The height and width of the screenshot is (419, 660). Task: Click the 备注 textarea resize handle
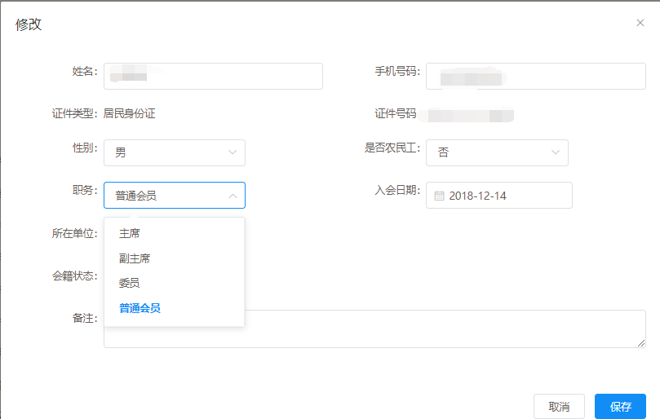(641, 343)
